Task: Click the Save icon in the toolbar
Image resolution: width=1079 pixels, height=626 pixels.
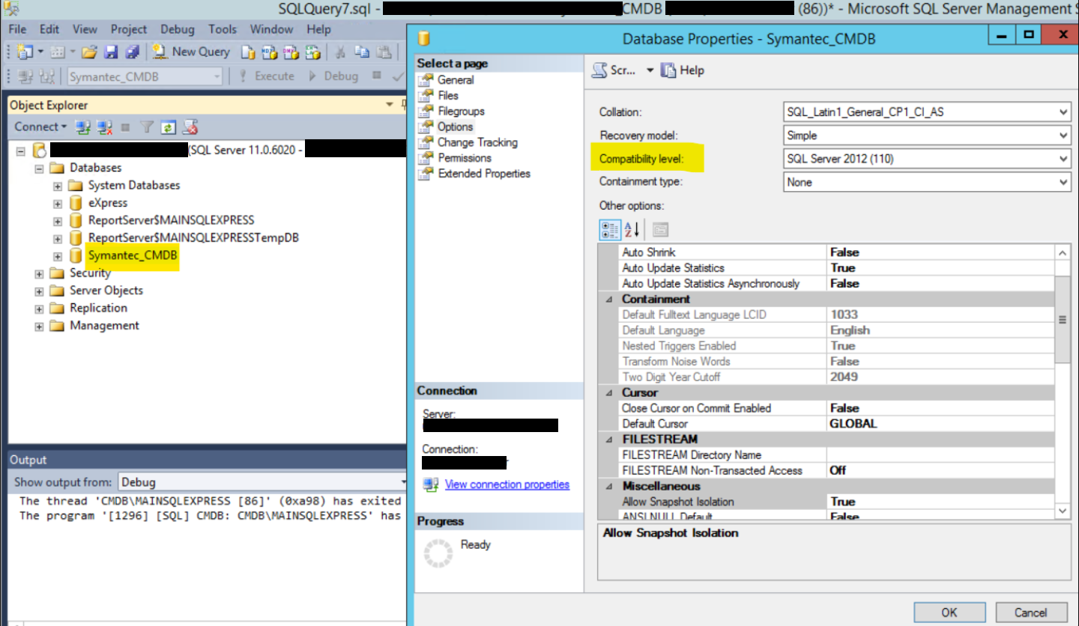Action: [x=111, y=52]
